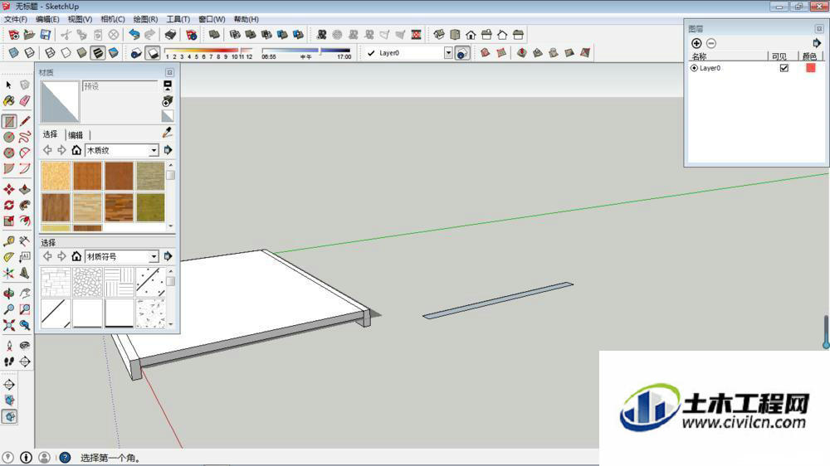Toggle X-ray face style

point(14,53)
